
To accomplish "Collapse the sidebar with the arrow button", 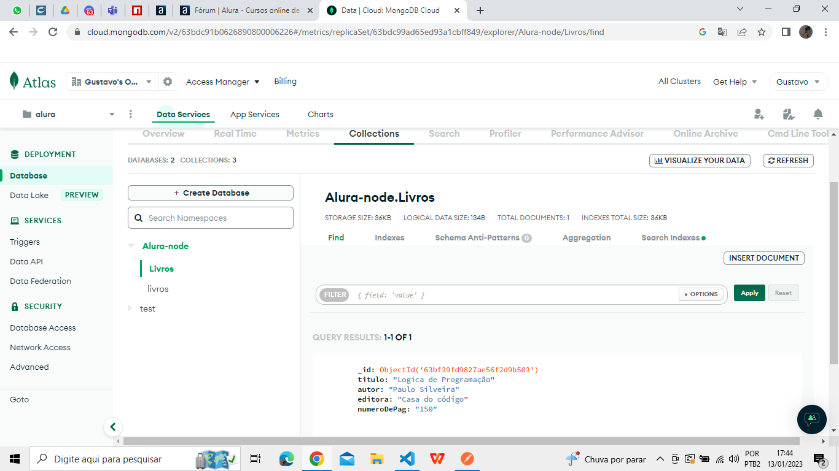I will 112,427.
